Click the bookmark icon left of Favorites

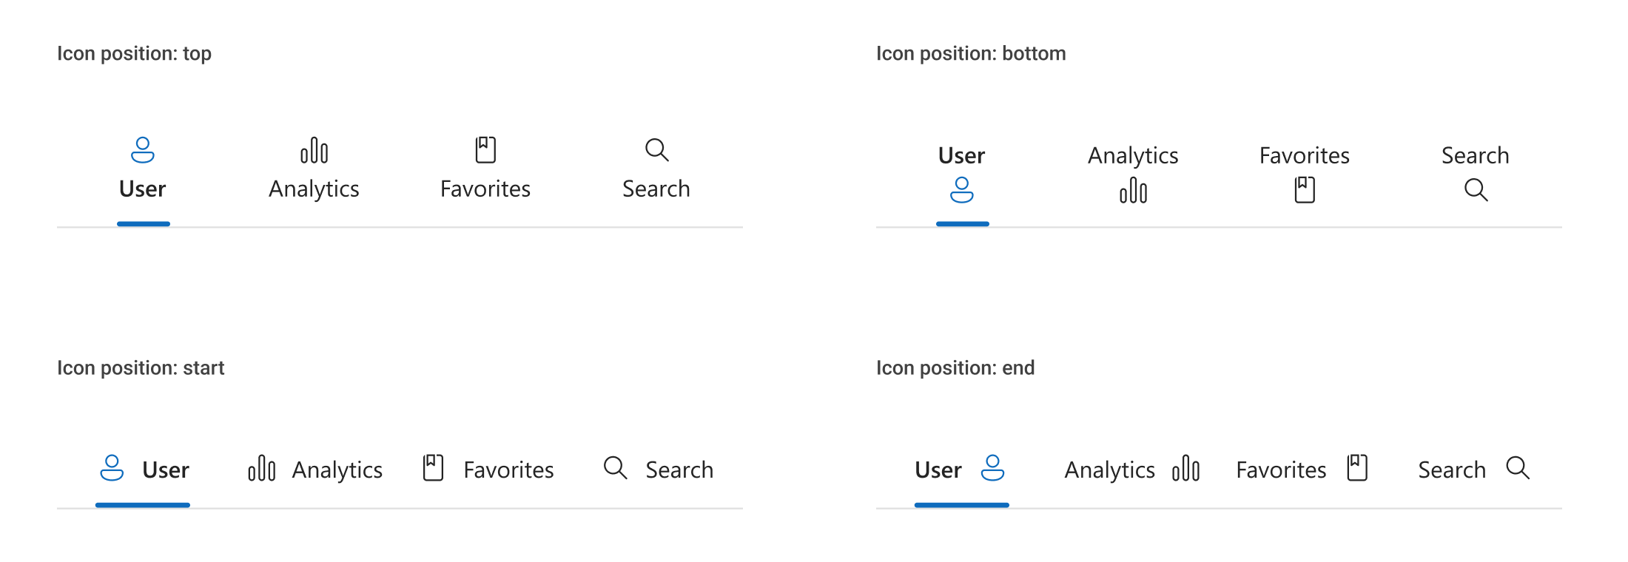[x=433, y=468]
